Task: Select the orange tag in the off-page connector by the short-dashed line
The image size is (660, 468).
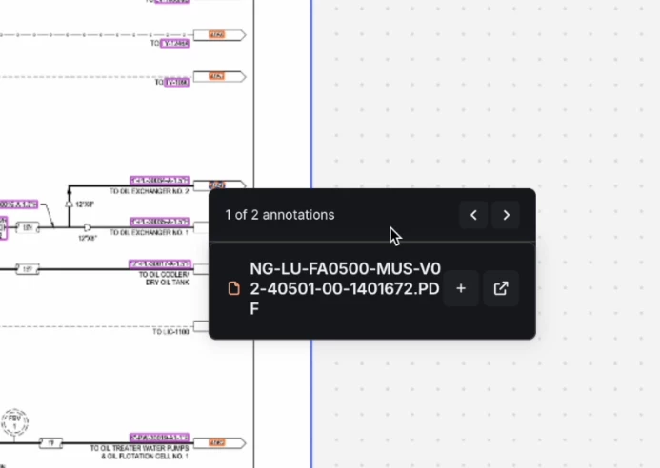Action: coord(217,76)
